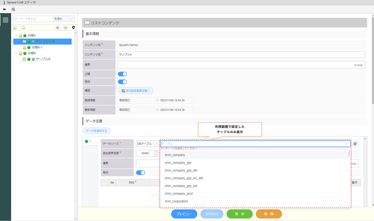Open the DBテーブル data source type dropdown
Image resolution: width=374 pixels, height=221 pixels.
[147, 144]
